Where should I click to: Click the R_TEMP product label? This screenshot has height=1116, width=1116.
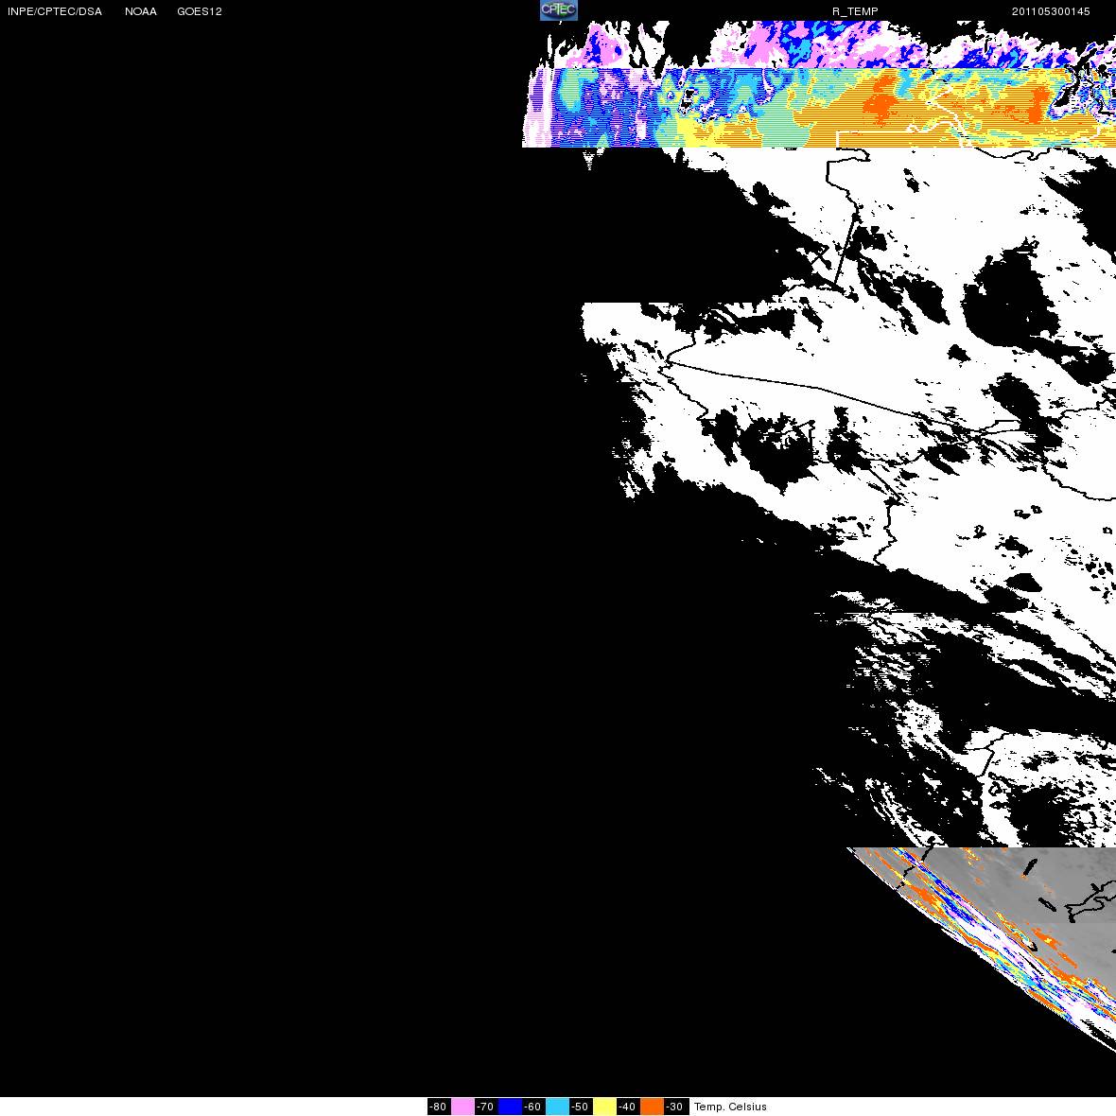click(x=855, y=11)
